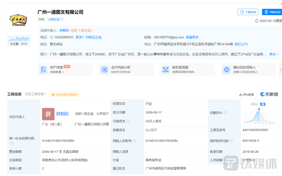Click the company logo thumbnail
282x176 pixels.
18,19
